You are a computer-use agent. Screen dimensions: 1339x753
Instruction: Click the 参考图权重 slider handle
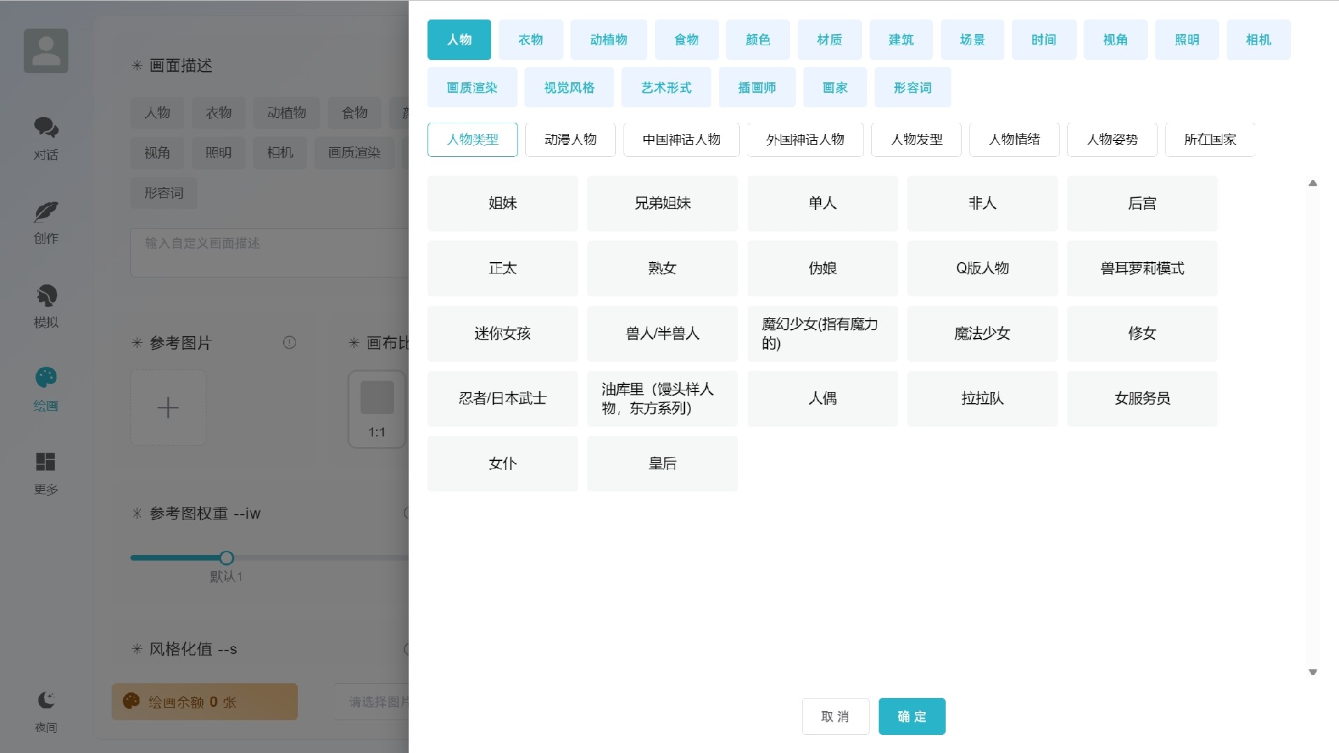tap(227, 558)
